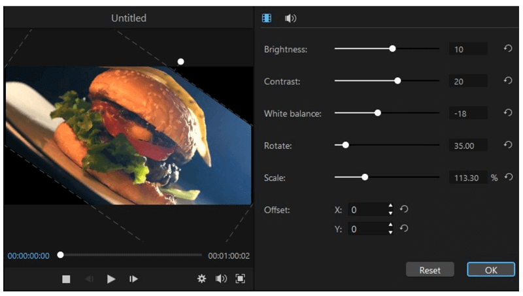
Task: Click the Rotate value field showing 35.00
Action: coord(468,145)
